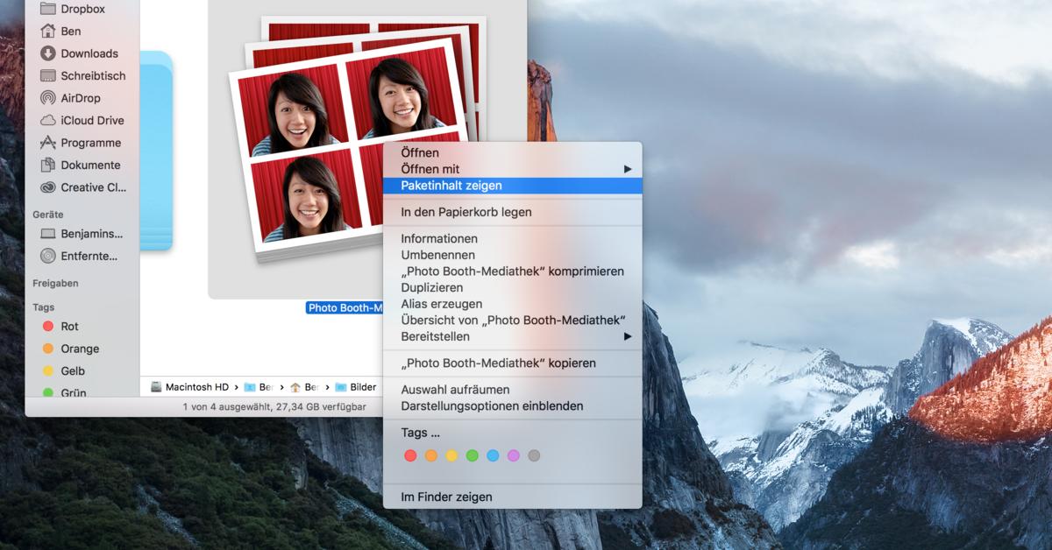This screenshot has height=550, width=1052.
Task: Apply the yellow tag color dot
Action: [x=451, y=455]
